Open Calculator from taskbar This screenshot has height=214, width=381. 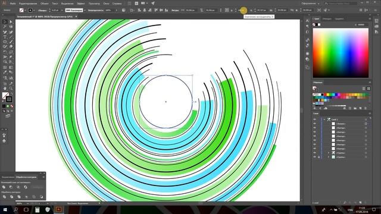pyautogui.click(x=37, y=209)
